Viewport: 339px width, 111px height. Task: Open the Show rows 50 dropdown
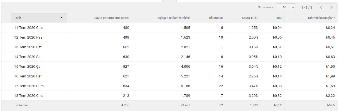tap(286, 7)
